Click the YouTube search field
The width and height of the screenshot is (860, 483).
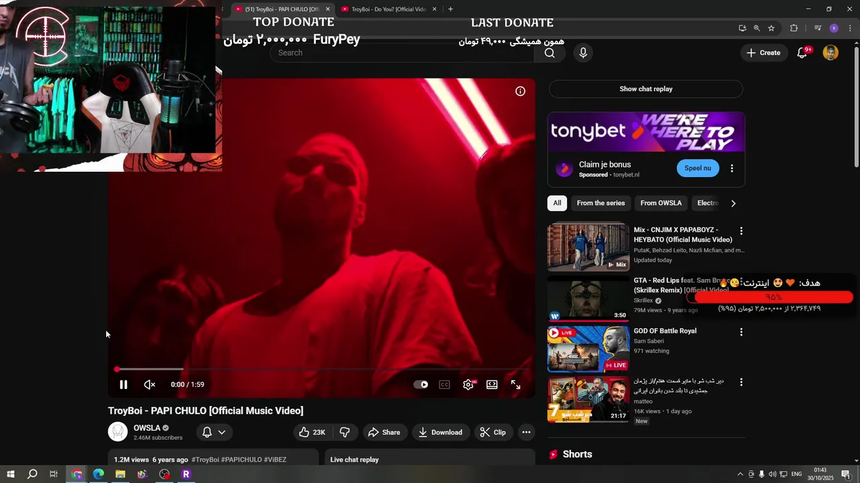coord(402,52)
